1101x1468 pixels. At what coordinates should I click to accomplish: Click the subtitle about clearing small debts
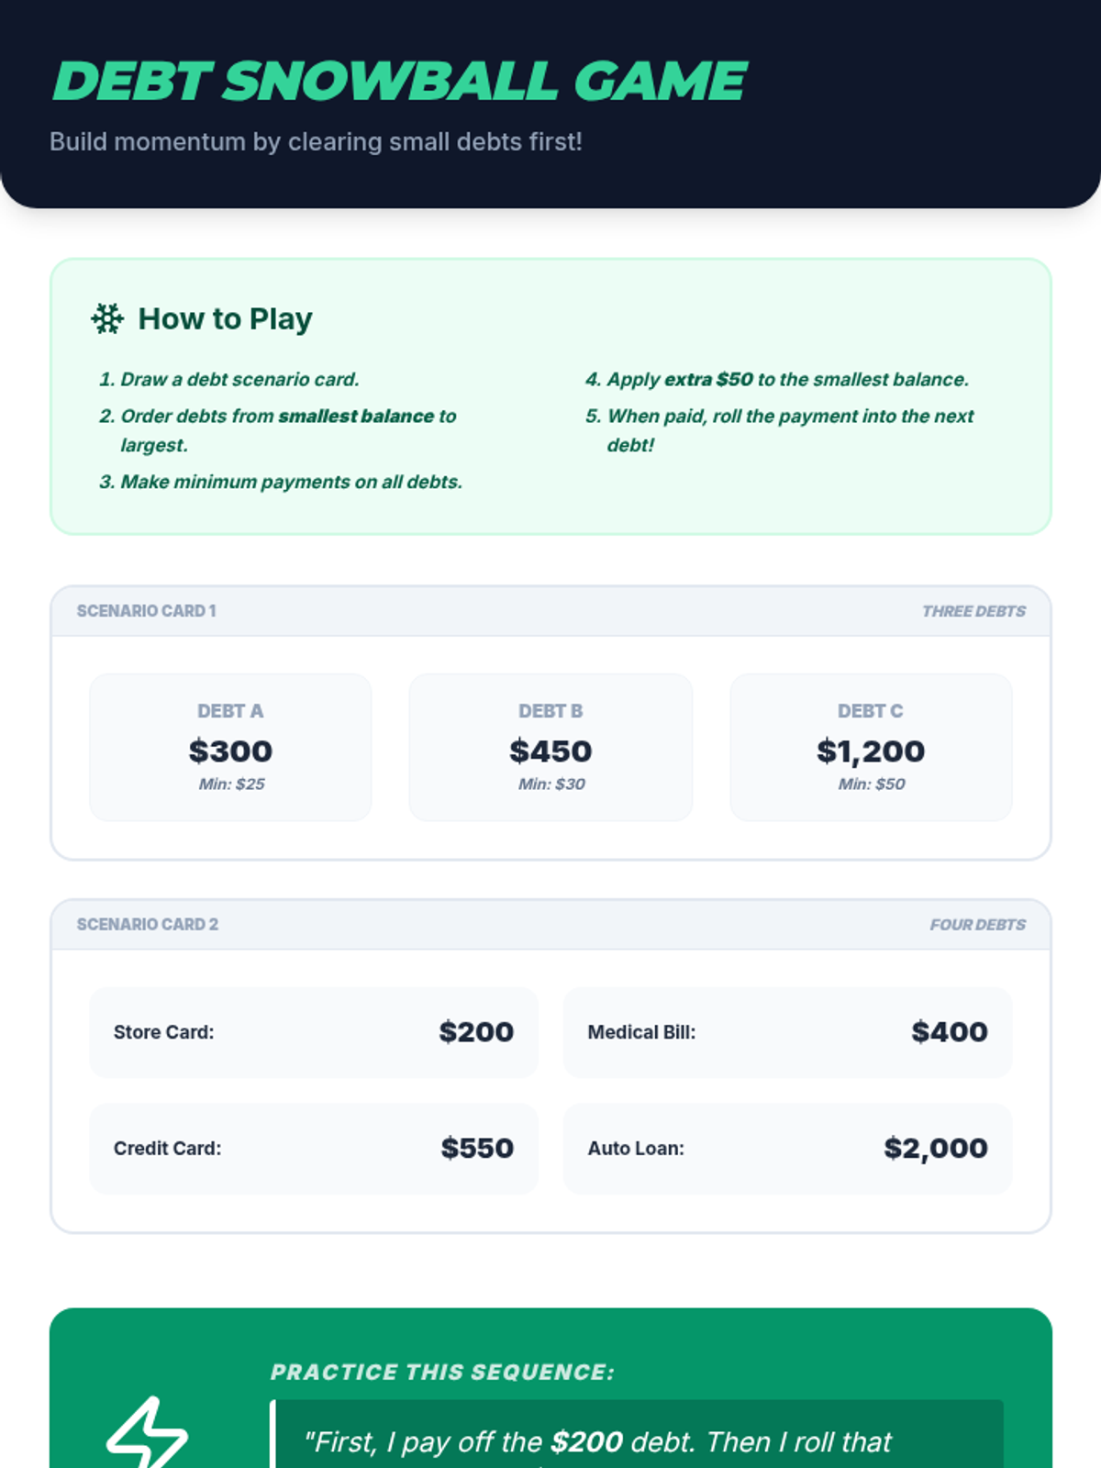click(316, 142)
